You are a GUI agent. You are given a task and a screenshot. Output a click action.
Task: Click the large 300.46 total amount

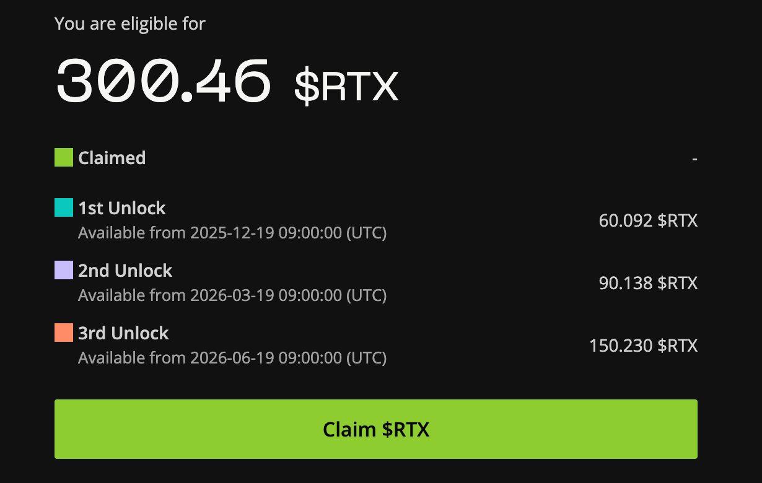164,80
